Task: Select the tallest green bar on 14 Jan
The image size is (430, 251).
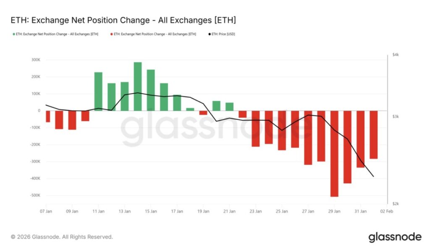Action: 137,86
